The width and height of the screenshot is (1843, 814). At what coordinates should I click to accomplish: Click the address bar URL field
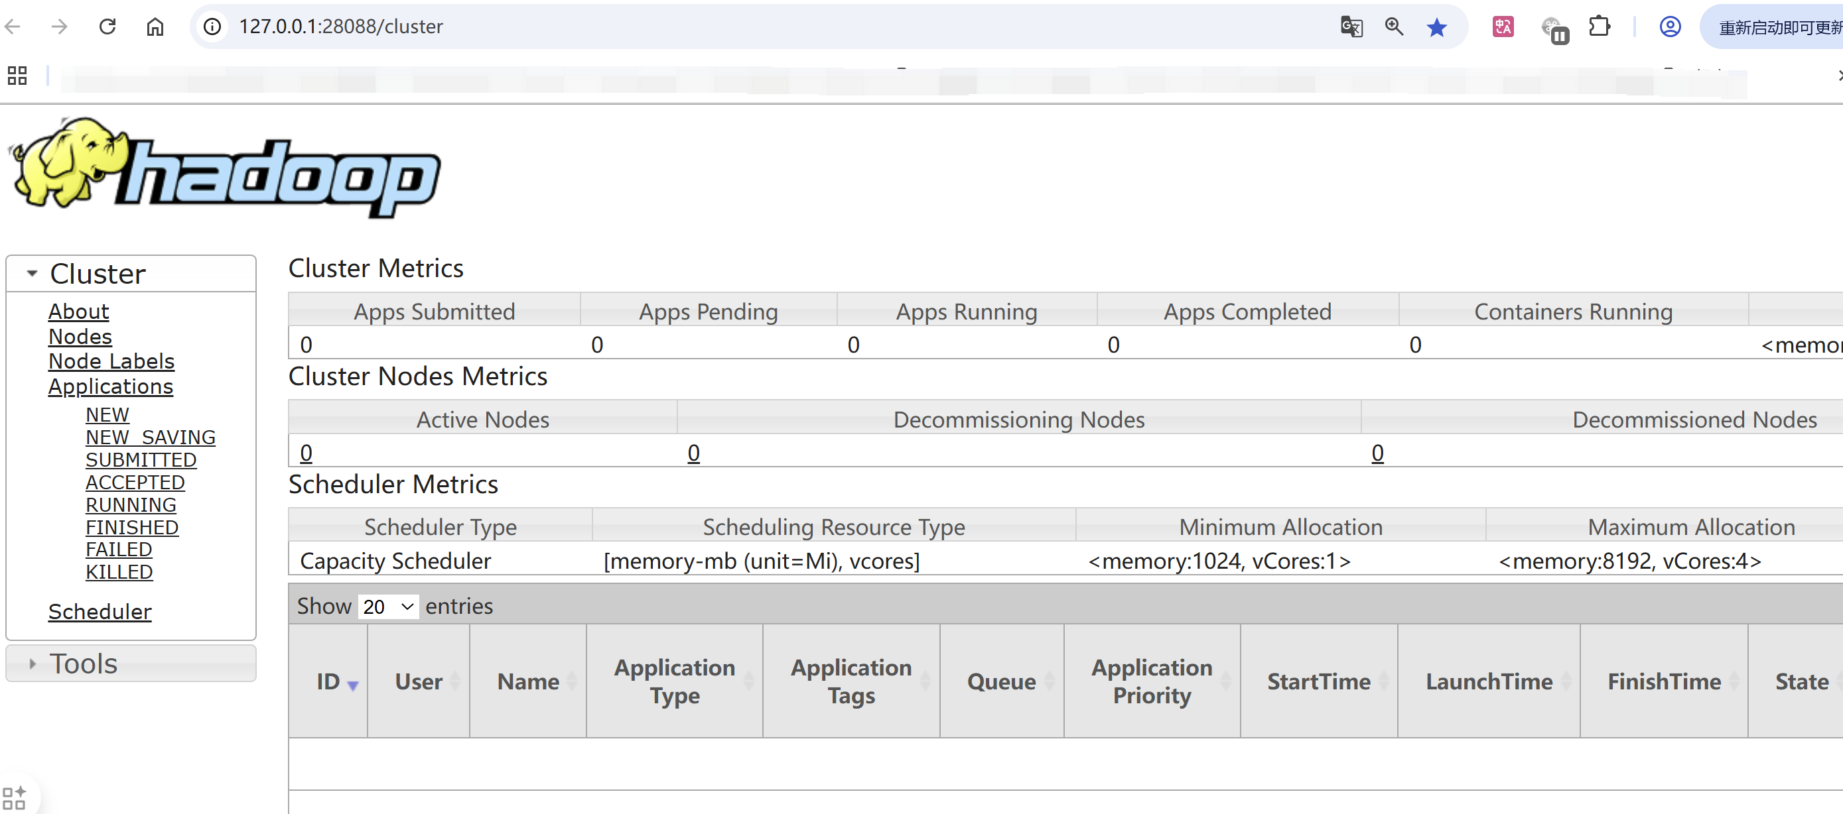point(644,27)
